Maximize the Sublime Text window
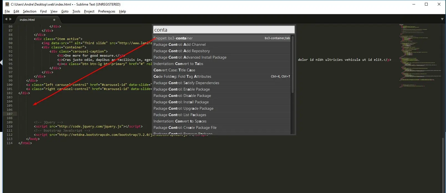This screenshot has height=193, width=446. [x=426, y=4]
